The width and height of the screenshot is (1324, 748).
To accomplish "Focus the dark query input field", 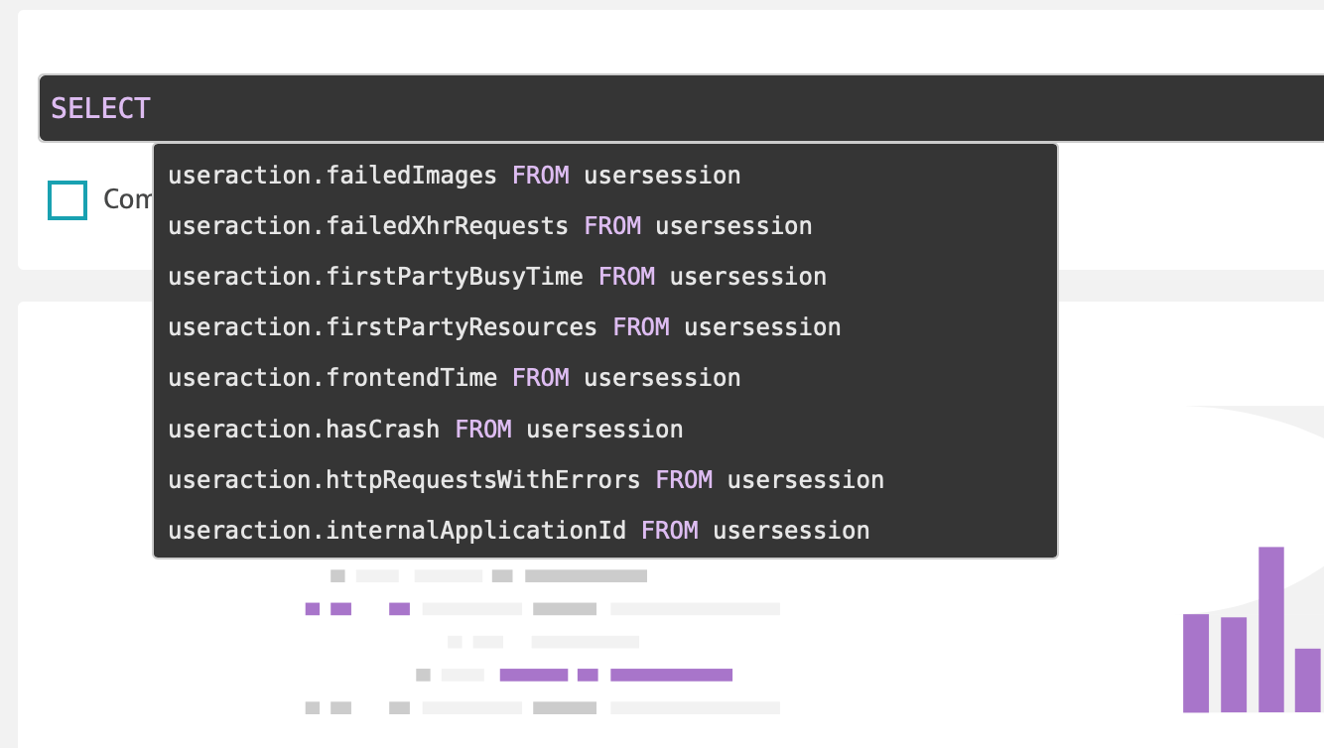I will click(x=695, y=108).
